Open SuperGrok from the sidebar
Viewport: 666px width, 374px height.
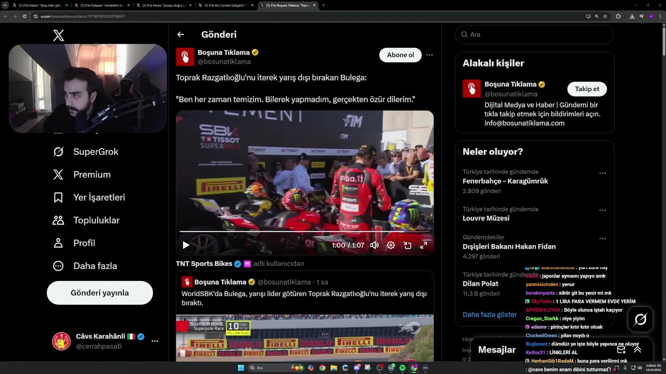coord(86,152)
